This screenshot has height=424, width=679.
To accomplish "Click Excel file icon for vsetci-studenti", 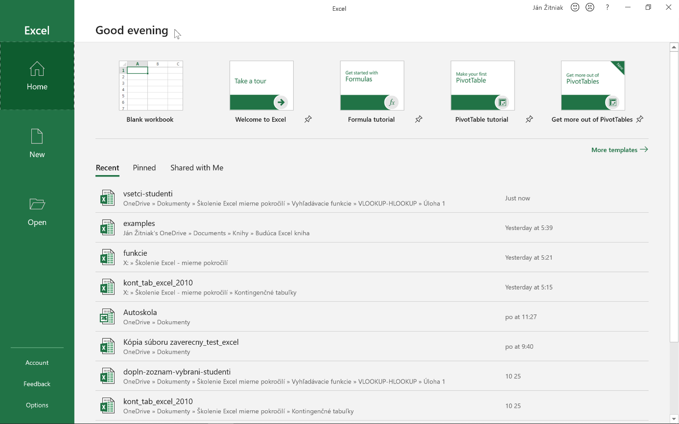I will point(107,198).
